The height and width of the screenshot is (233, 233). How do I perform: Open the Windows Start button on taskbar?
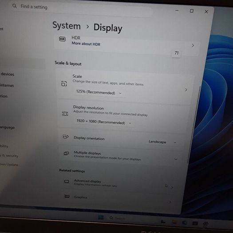pos(101,217)
